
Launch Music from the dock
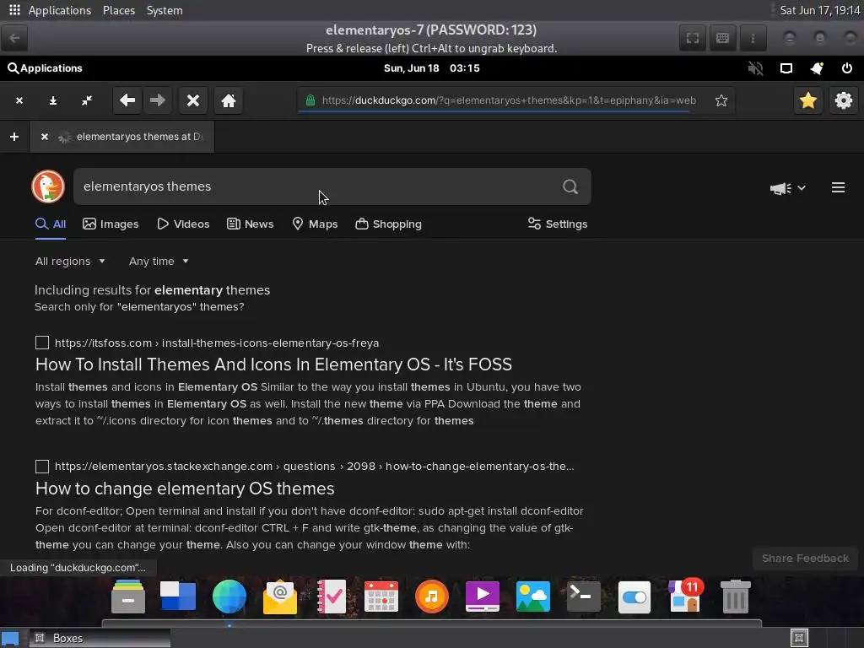pos(431,597)
